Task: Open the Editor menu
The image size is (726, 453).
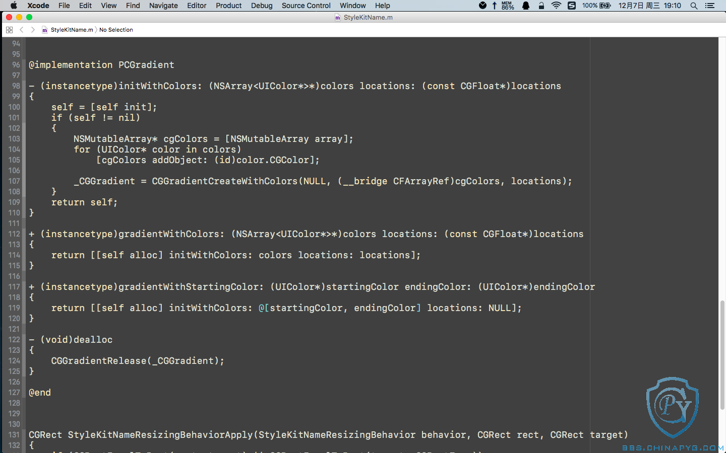Action: (x=197, y=6)
